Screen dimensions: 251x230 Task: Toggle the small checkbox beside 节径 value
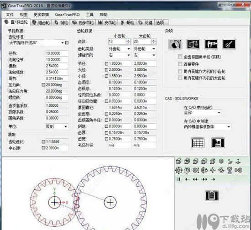pyautogui.click(x=106, y=63)
